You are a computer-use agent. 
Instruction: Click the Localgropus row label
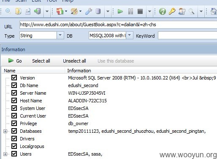[32, 146]
